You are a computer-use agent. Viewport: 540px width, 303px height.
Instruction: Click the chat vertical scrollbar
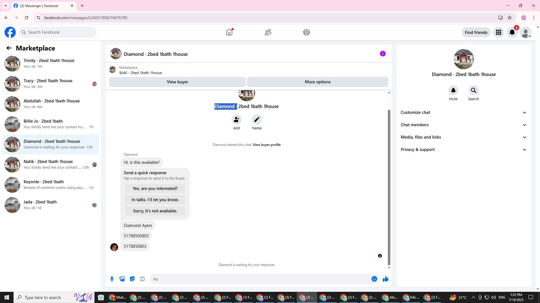[x=389, y=185]
